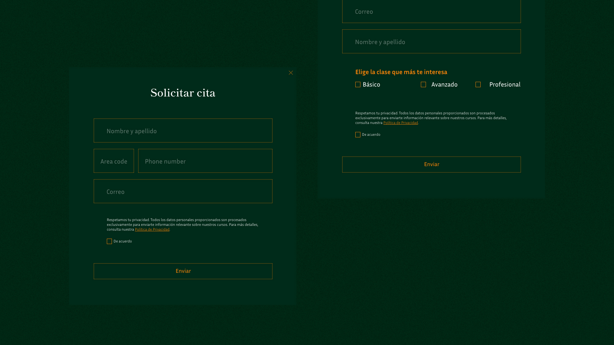Open Política de Privacidad link in Solicitar cita
This screenshot has width=614, height=345.
[152, 229]
